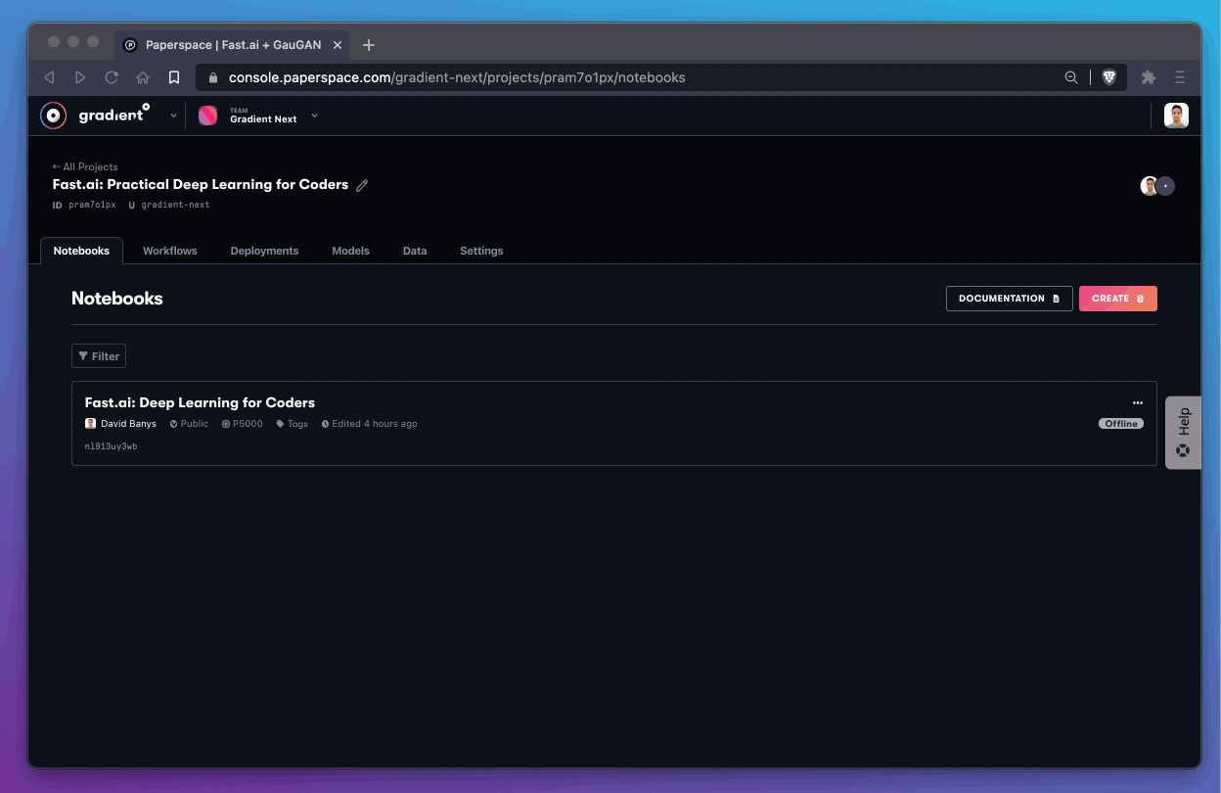Click the Create notebook button

pyautogui.click(x=1118, y=299)
